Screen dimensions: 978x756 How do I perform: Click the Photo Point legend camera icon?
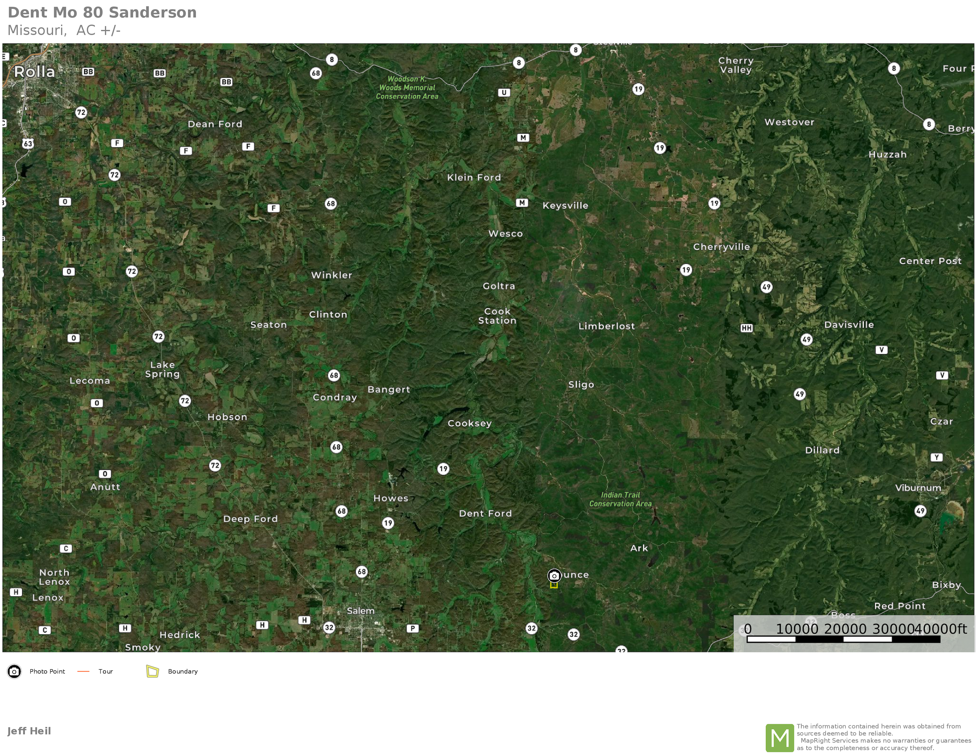point(15,671)
